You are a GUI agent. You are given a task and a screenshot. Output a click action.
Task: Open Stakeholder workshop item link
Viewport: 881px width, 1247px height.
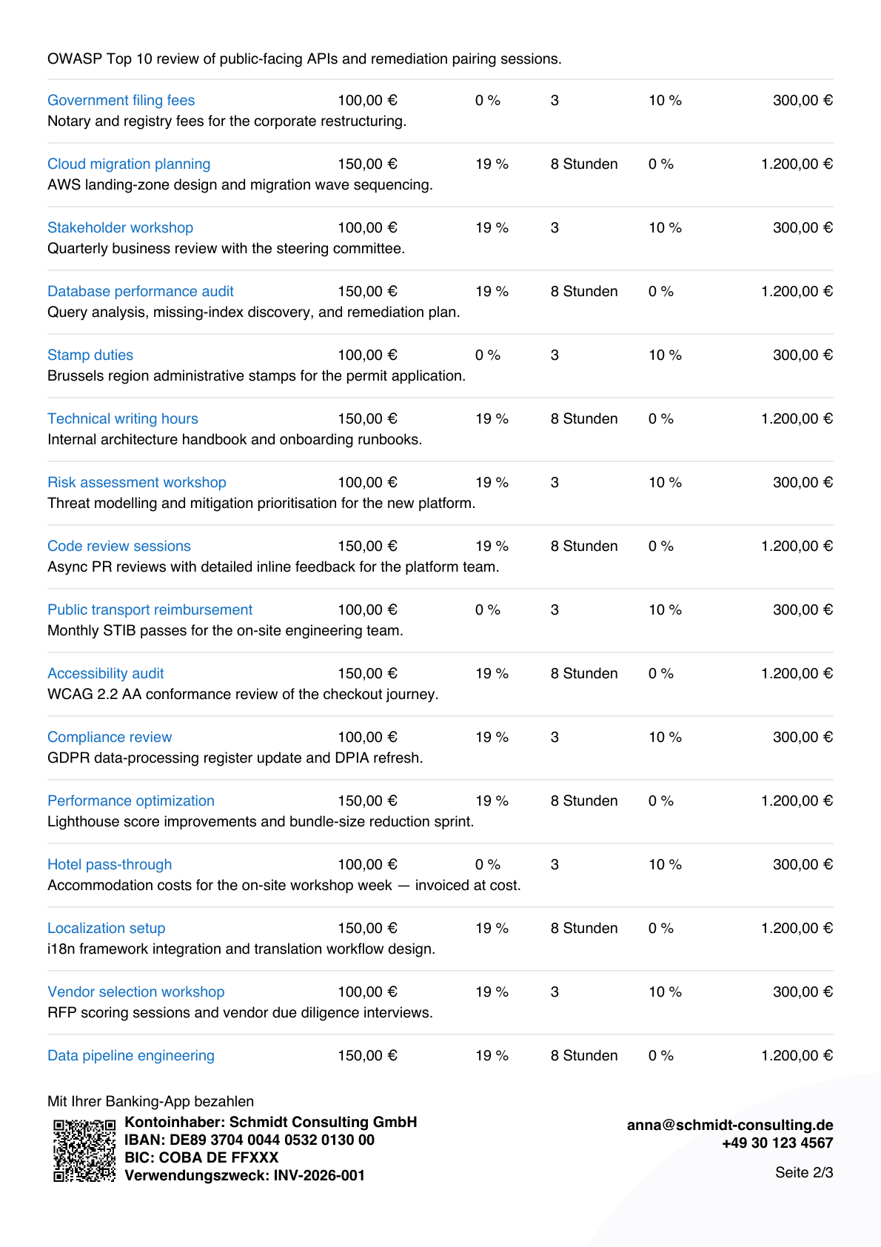pyautogui.click(x=120, y=227)
